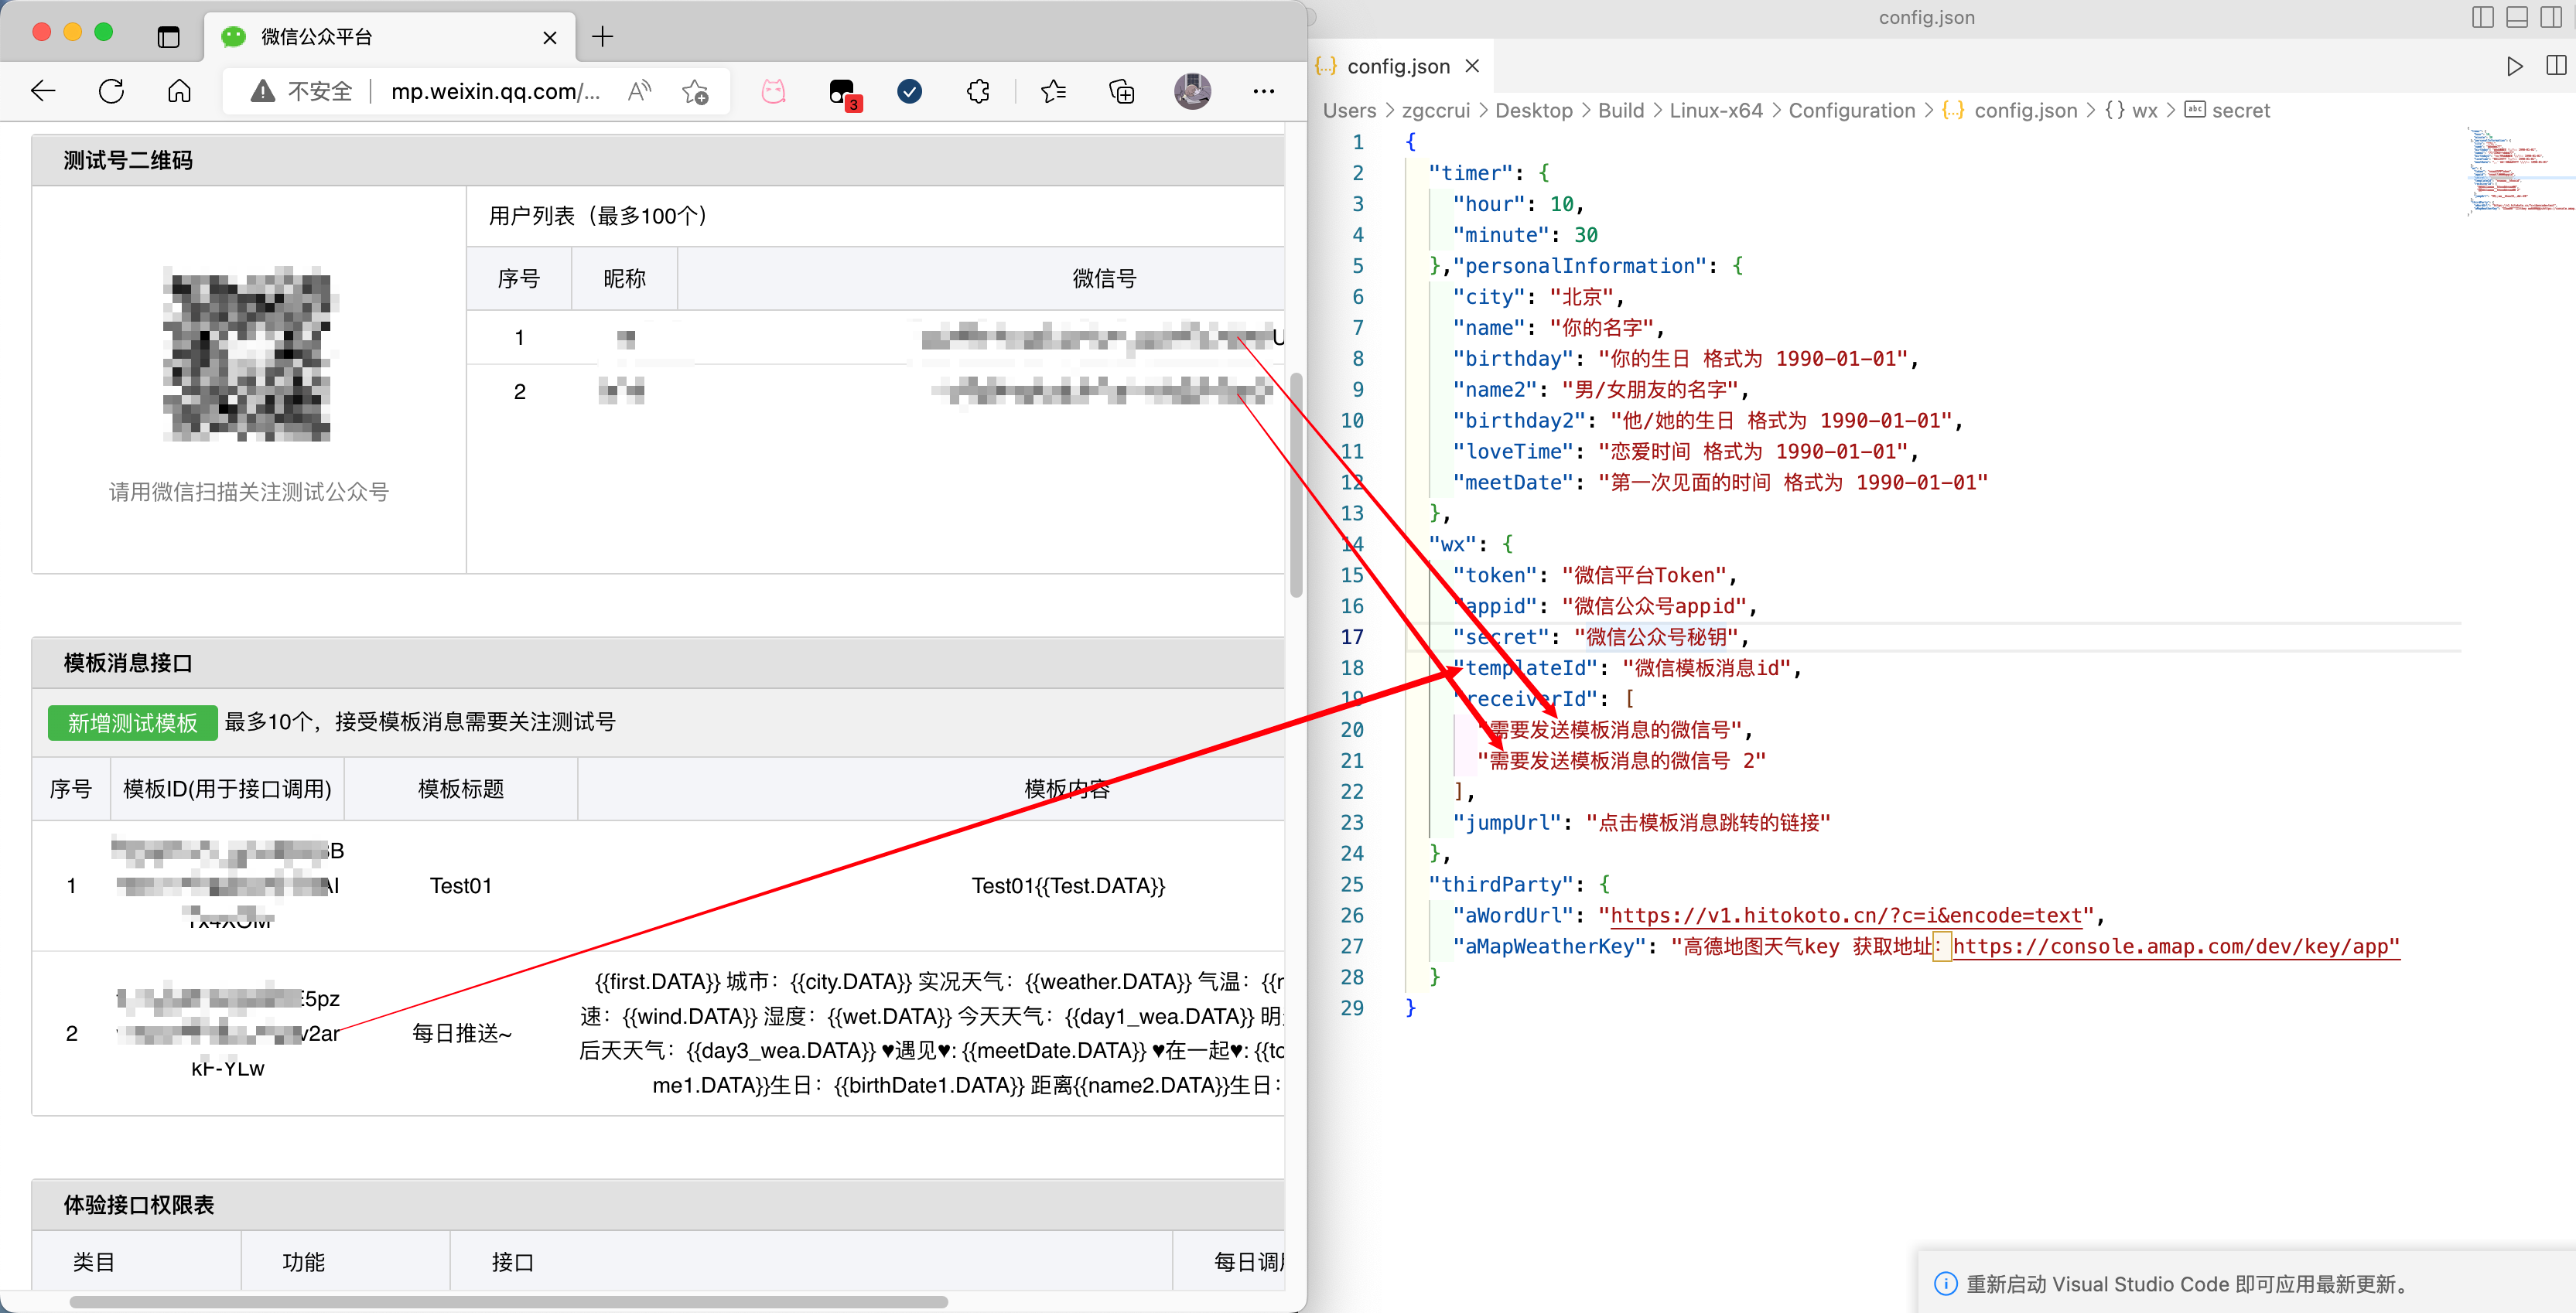The image size is (2576, 1313).
Task: Select the Test01{{Test.DATA}} template content
Action: 1068,885
